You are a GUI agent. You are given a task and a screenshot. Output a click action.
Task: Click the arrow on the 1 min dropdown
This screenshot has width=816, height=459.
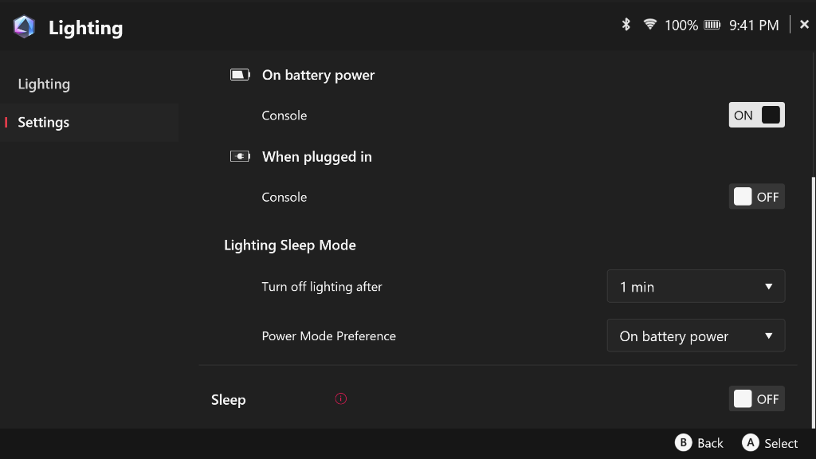click(x=768, y=287)
